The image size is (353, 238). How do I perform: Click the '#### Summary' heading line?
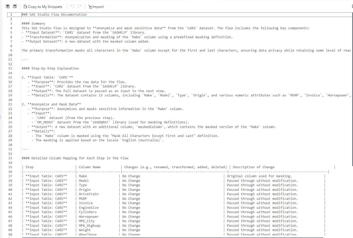(x=34, y=24)
